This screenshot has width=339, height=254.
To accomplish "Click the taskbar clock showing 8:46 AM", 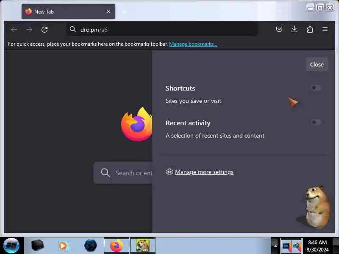I will [x=317, y=246].
